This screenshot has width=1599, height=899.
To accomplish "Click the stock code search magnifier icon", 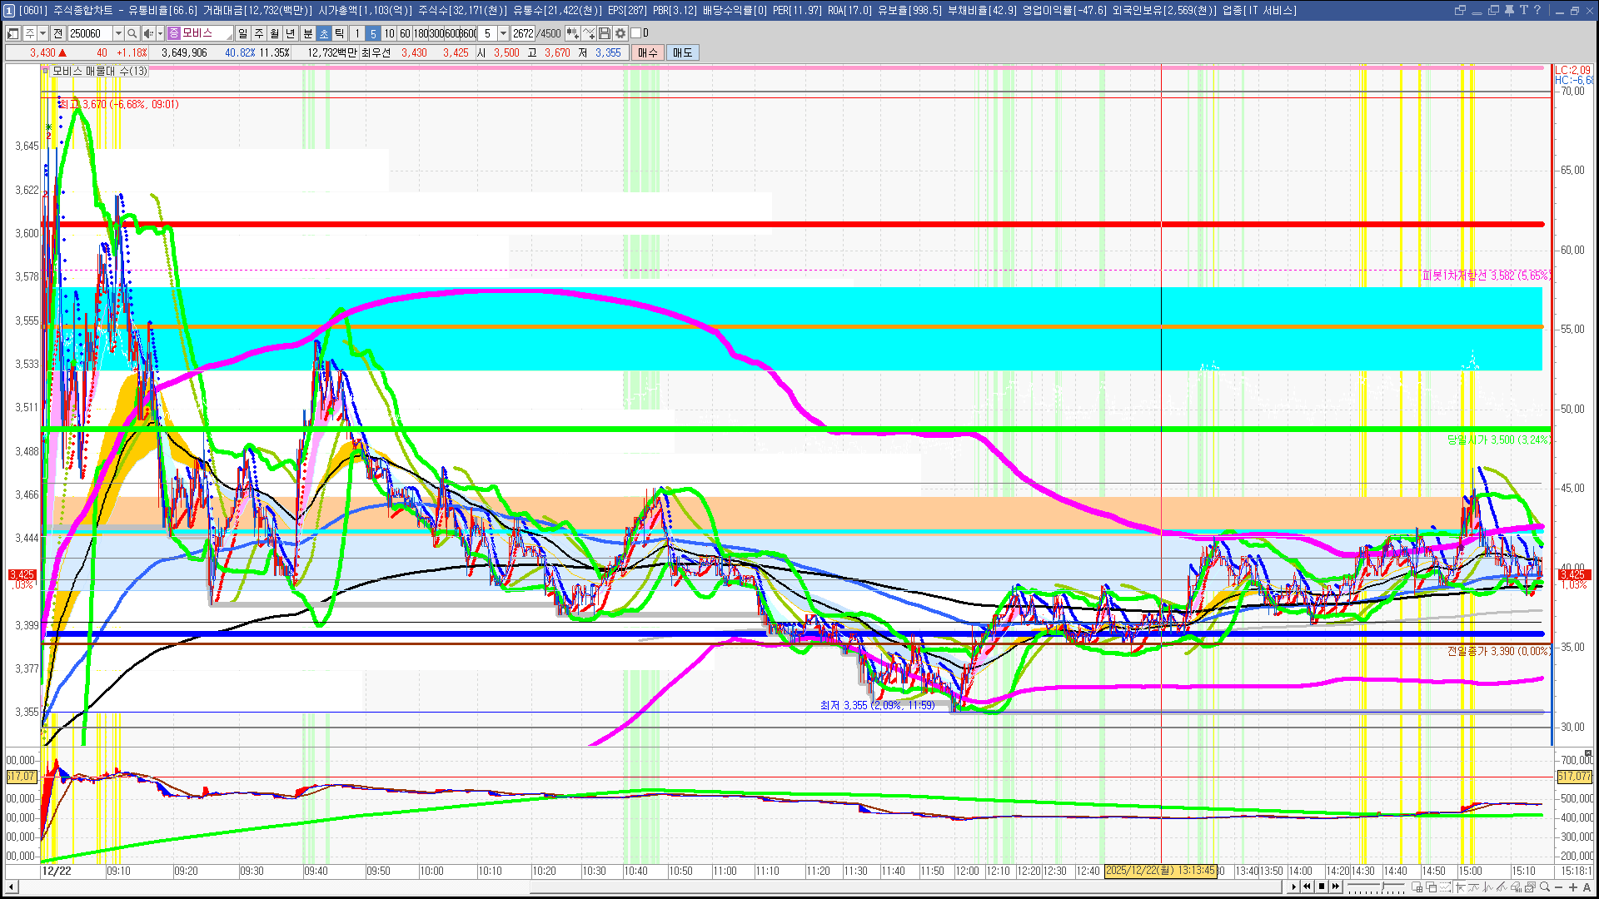I will pos(132,33).
